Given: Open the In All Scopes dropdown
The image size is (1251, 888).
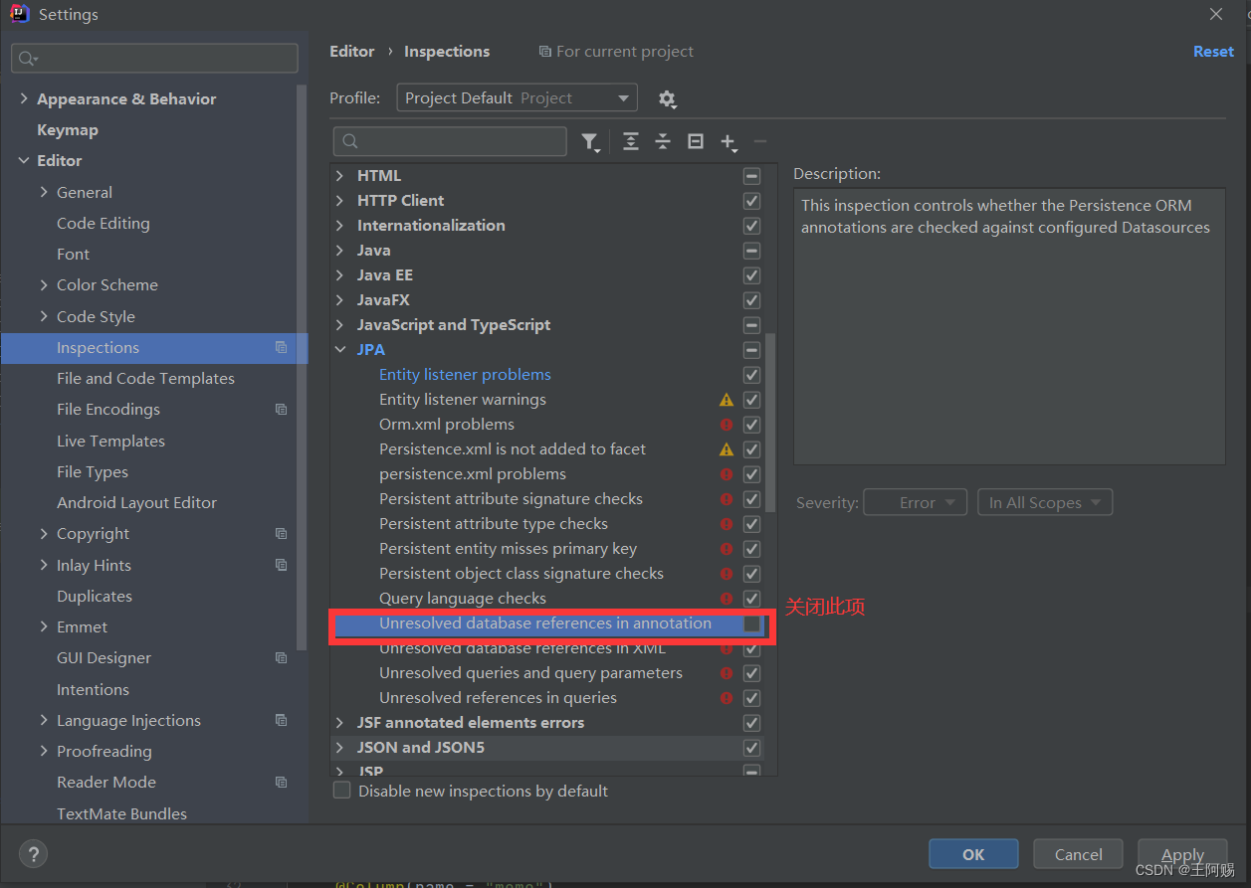Looking at the screenshot, I should pos(1045,502).
